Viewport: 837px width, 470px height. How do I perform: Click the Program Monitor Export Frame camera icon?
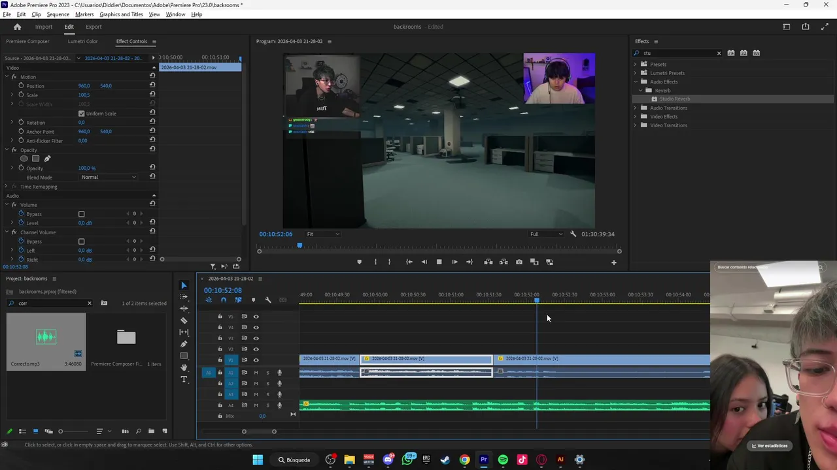point(519,262)
